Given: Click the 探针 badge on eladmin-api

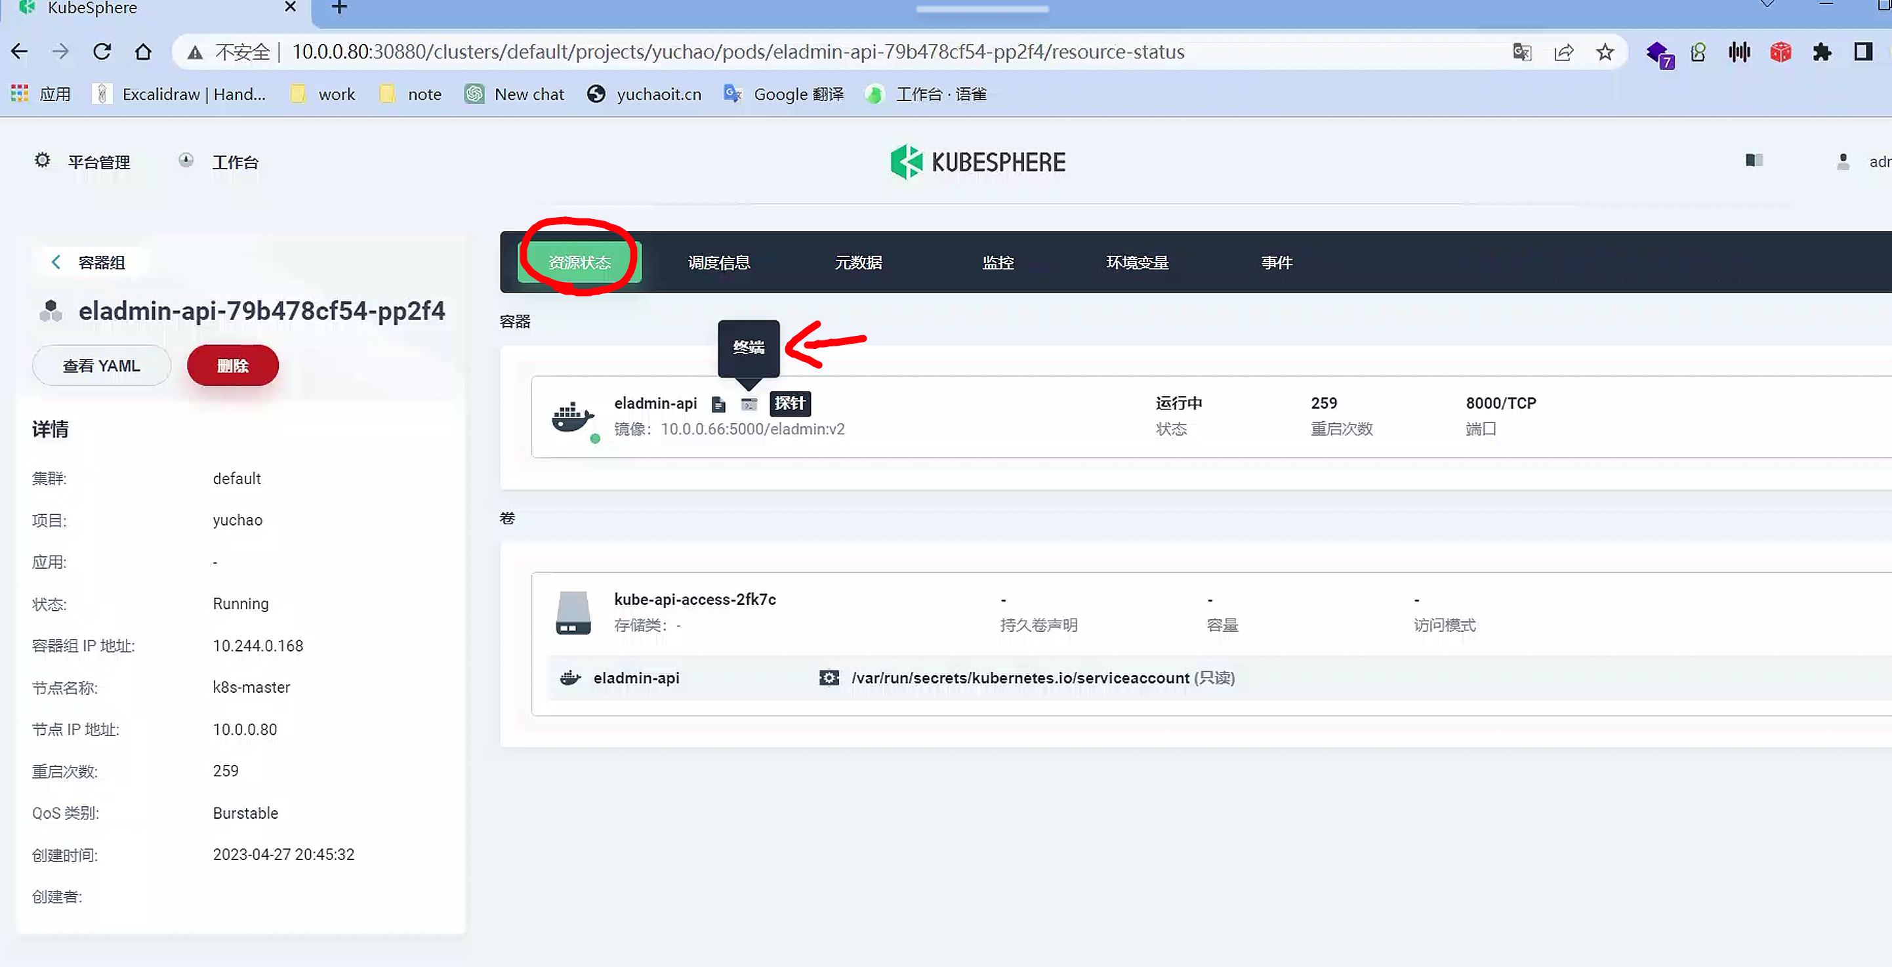Looking at the screenshot, I should pyautogui.click(x=790, y=403).
